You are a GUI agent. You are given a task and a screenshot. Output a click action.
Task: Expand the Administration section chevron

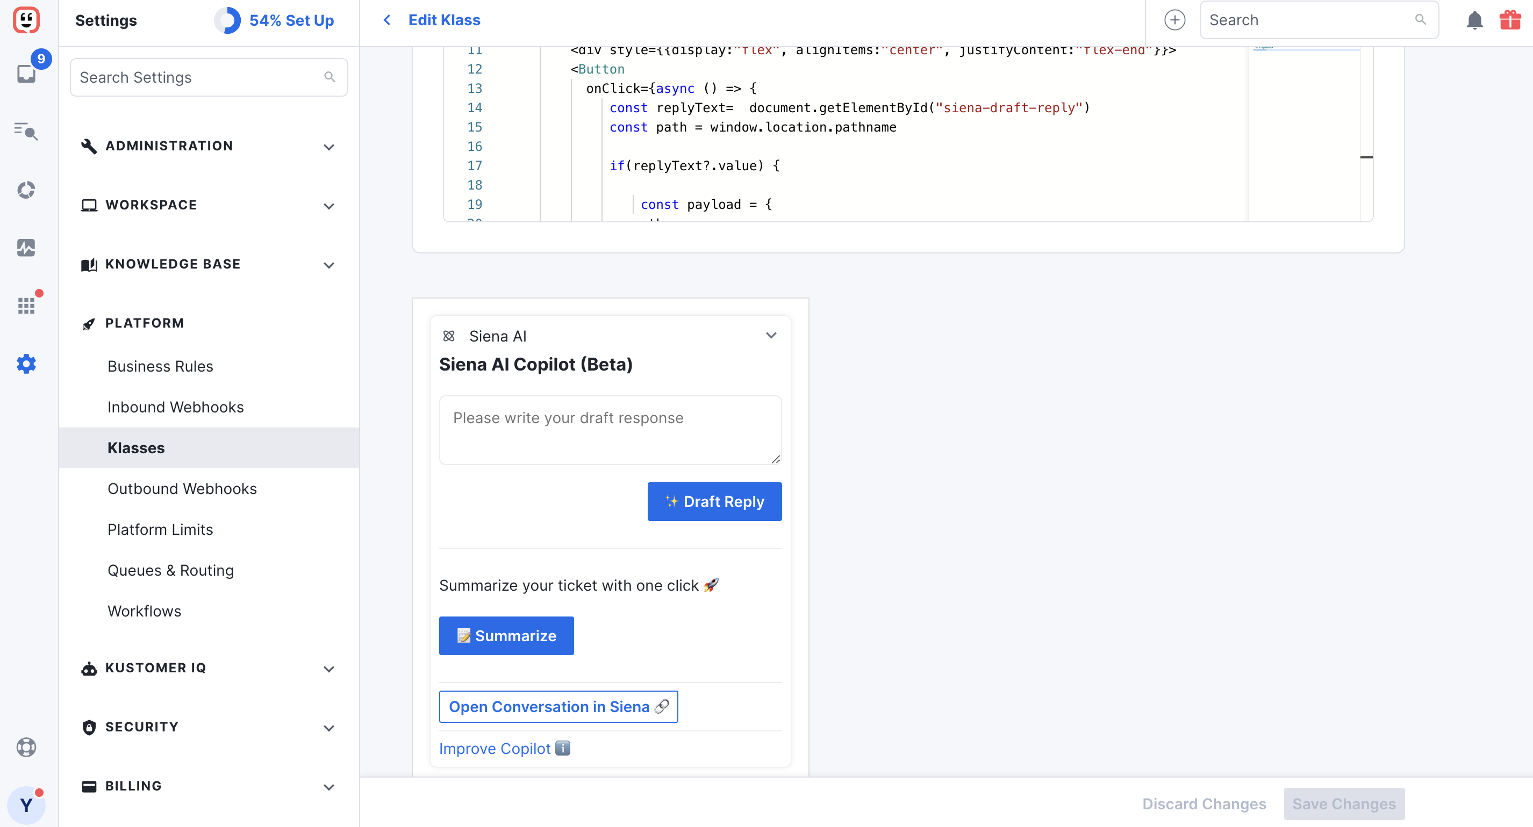click(328, 147)
